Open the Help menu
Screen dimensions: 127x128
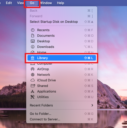tap(61, 3)
